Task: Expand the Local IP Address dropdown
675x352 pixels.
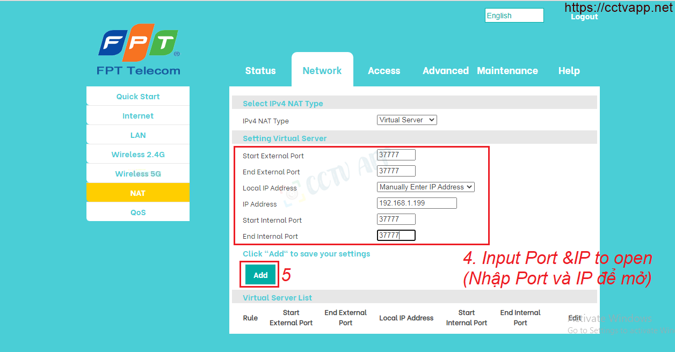Action: pyautogui.click(x=425, y=187)
